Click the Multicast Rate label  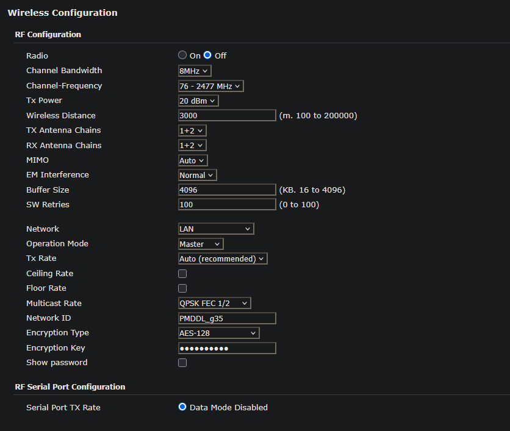point(54,303)
